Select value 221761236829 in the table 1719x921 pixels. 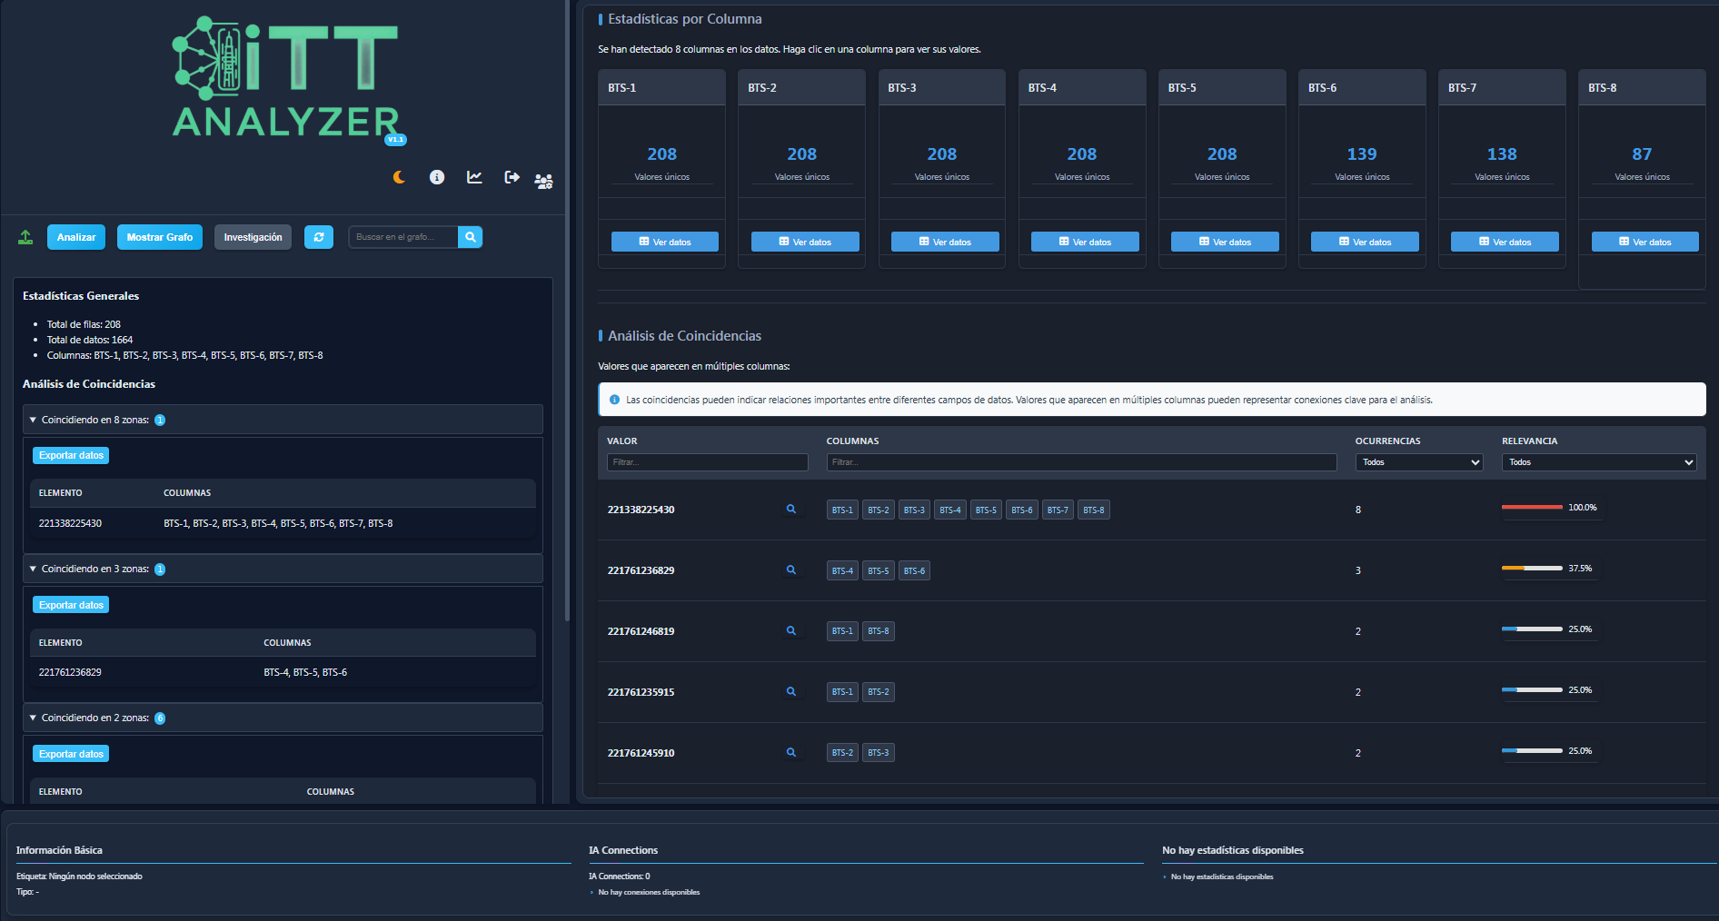(641, 570)
